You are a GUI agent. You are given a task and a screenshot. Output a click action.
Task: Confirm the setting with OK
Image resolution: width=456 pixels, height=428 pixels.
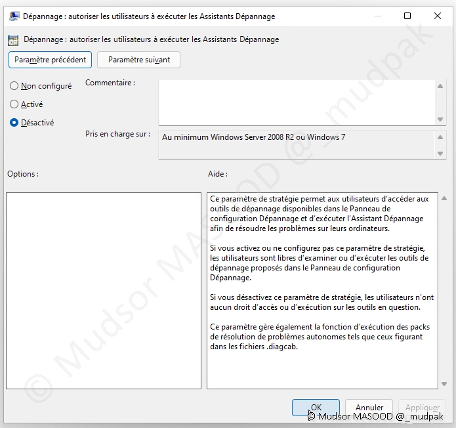316,408
